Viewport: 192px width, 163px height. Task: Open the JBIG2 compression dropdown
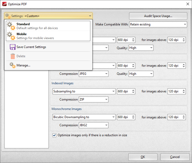[94, 125]
